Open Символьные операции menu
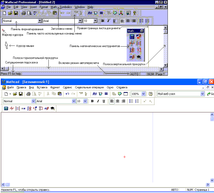This screenshot has height=193, width=214. [x=89, y=87]
